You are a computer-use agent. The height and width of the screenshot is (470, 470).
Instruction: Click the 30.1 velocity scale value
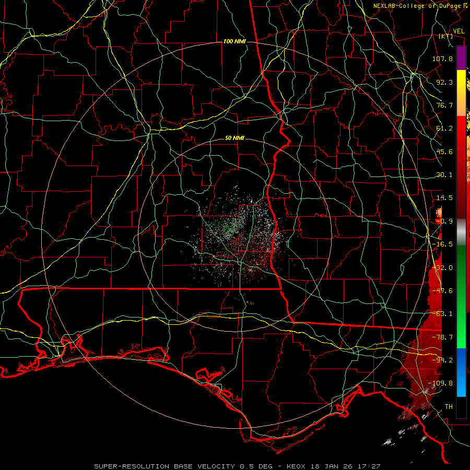pos(444,175)
